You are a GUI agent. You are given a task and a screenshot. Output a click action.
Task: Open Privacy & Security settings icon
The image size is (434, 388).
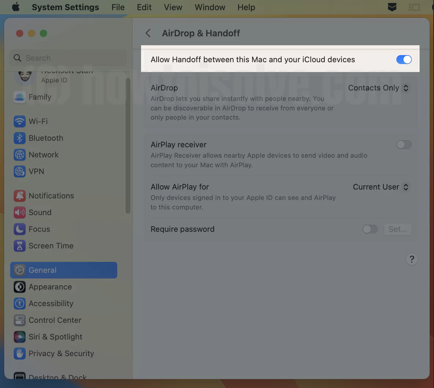(19, 354)
